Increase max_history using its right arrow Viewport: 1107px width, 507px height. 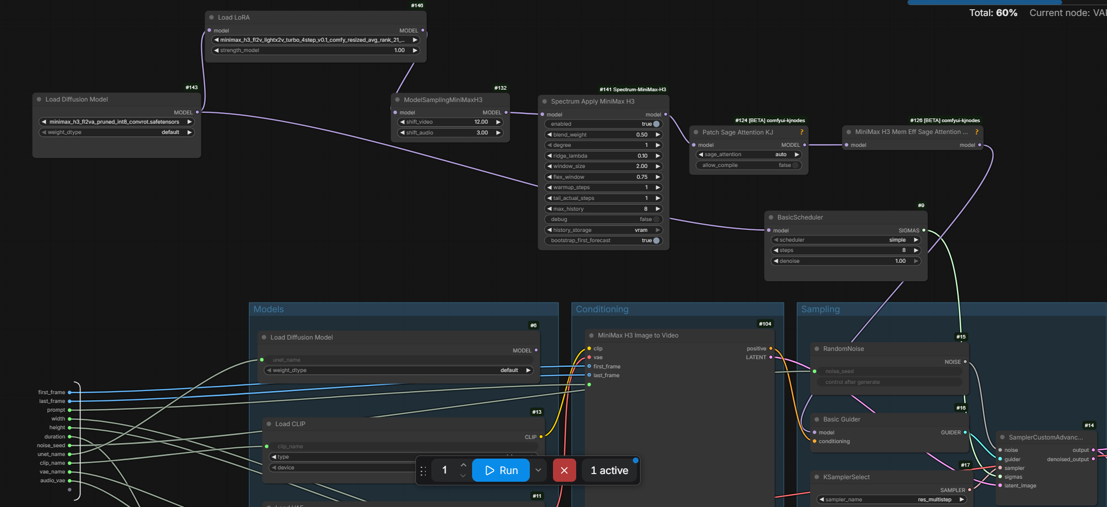coord(658,209)
